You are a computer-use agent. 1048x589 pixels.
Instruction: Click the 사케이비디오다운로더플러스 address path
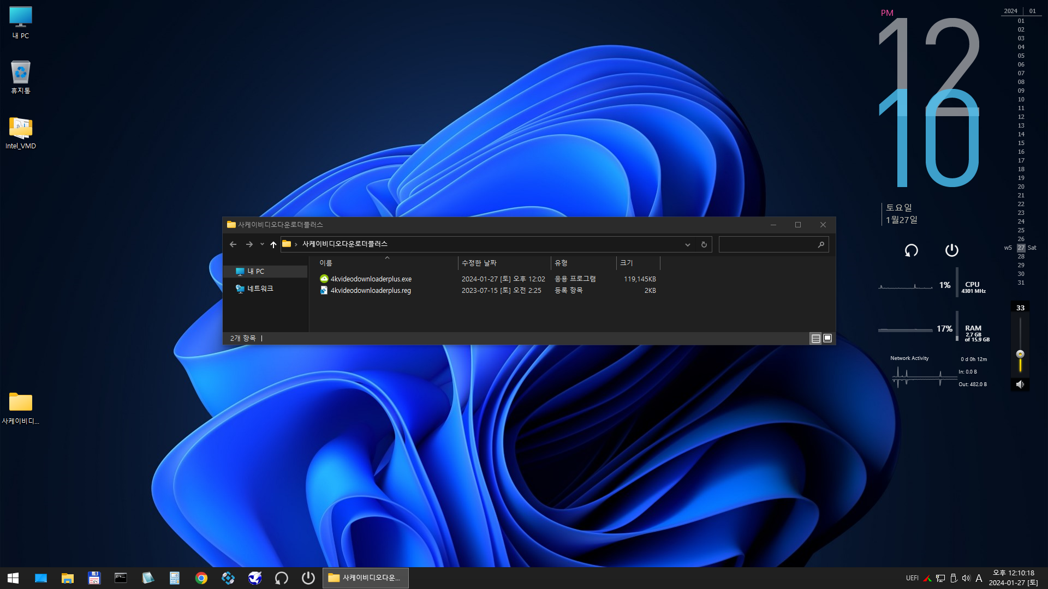pyautogui.click(x=345, y=244)
